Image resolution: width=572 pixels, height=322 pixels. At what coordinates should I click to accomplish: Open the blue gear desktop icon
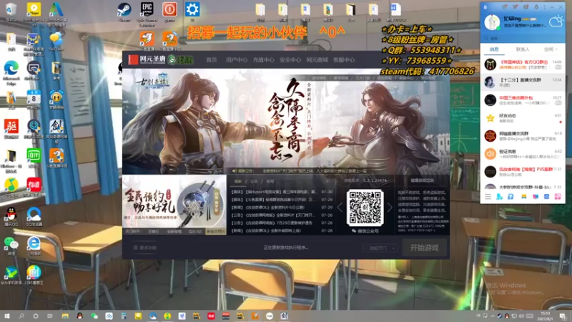click(x=192, y=11)
